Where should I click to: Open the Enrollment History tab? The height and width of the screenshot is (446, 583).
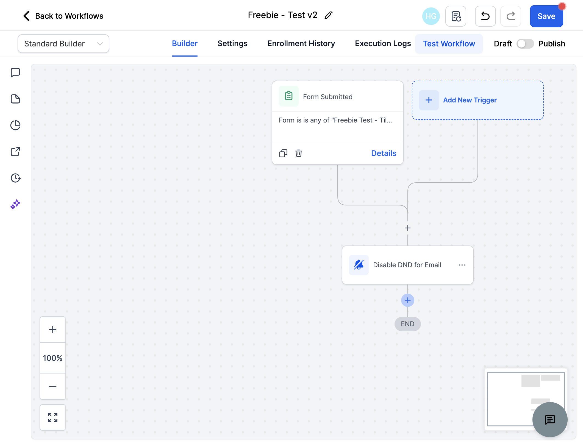(301, 44)
